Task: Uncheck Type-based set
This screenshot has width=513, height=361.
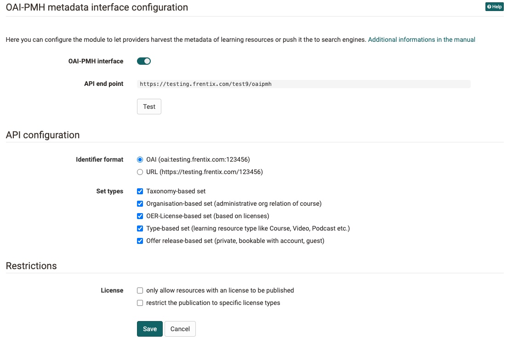Action: point(140,228)
